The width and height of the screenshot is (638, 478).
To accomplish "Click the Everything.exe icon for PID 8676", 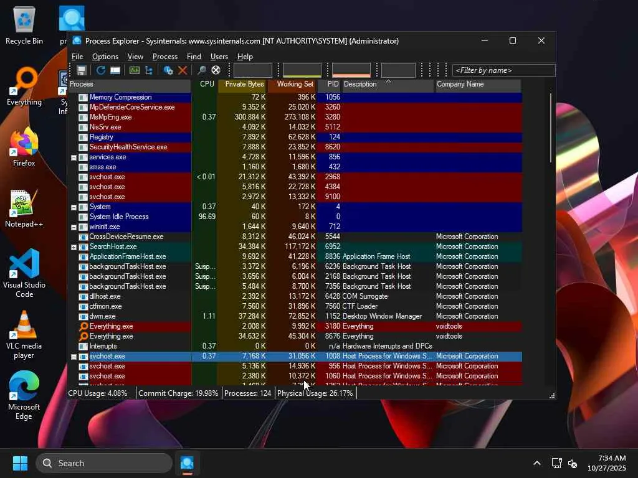I will pos(83,336).
